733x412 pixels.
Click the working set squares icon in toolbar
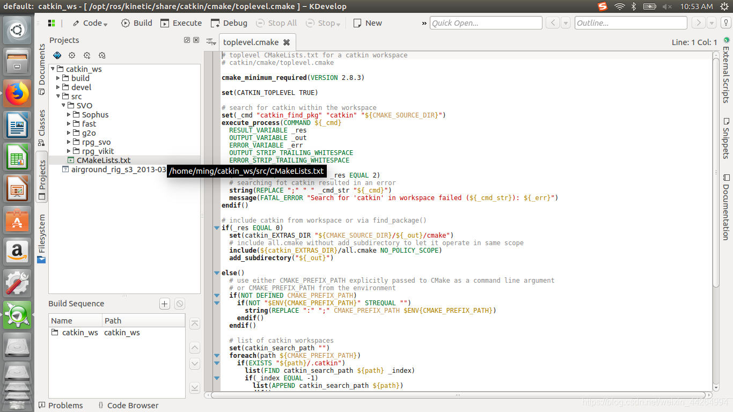(52, 23)
